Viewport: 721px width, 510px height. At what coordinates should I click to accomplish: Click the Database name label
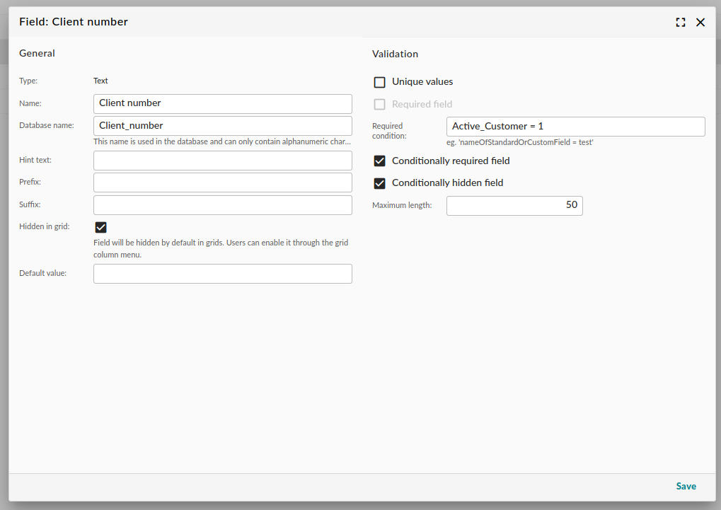[47, 125]
